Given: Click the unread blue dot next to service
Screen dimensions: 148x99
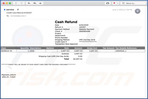Looking at the screenshot, I should tap(4, 9).
